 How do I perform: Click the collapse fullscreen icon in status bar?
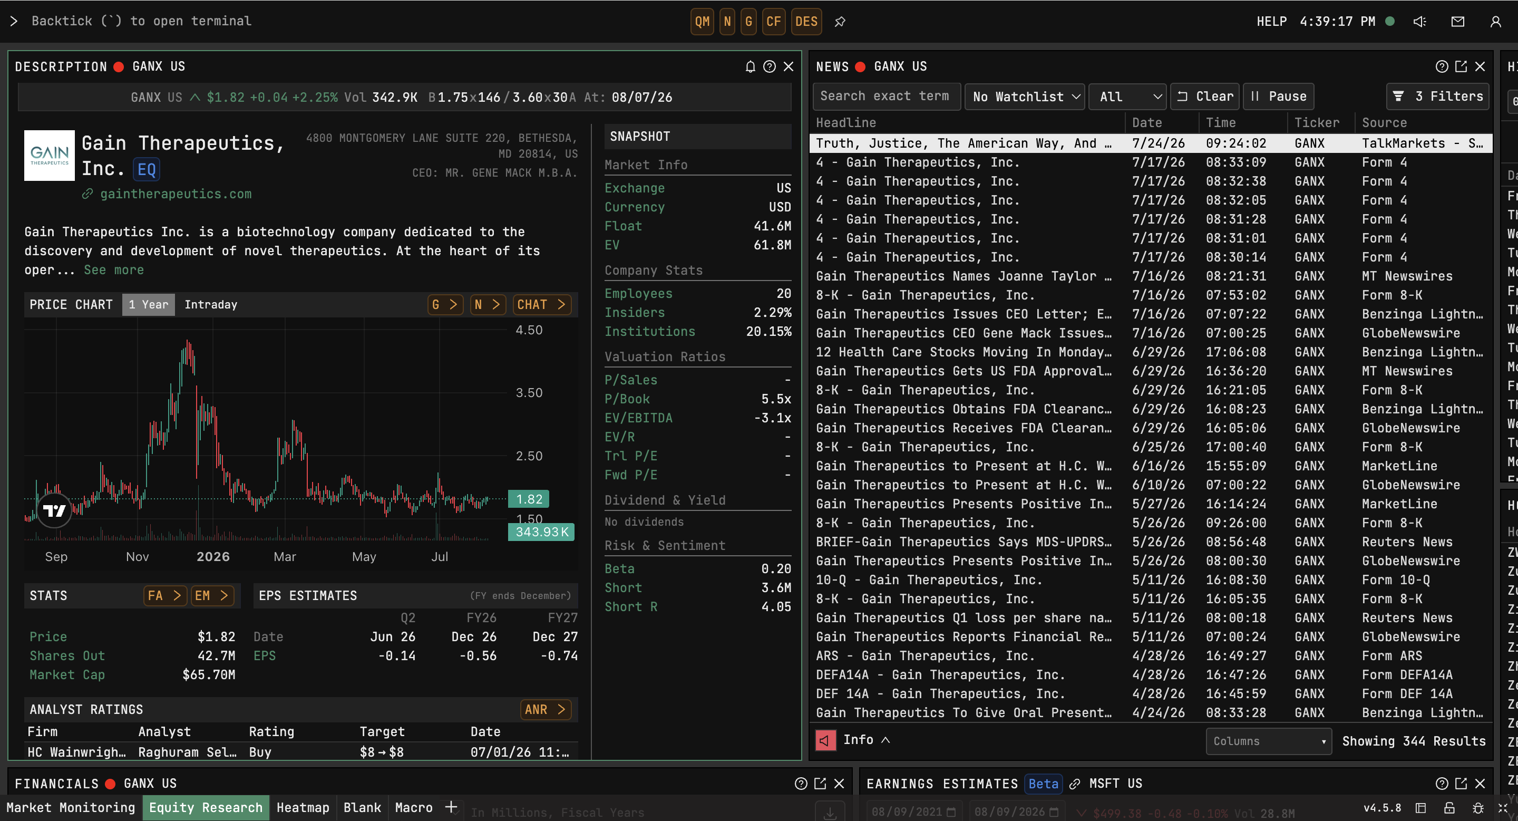coord(1503,807)
